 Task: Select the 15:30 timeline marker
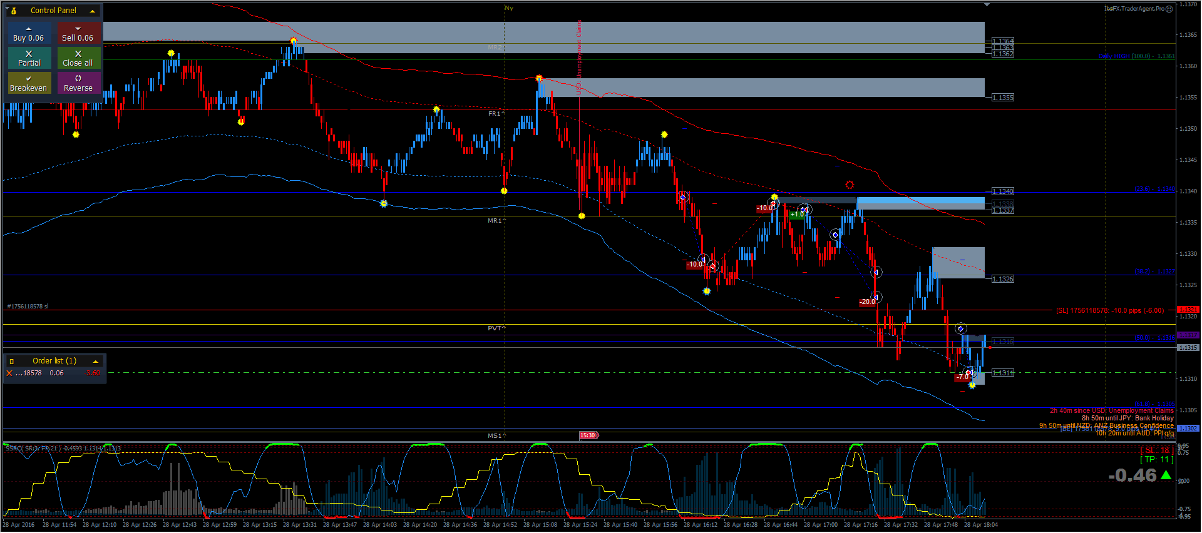tap(588, 435)
